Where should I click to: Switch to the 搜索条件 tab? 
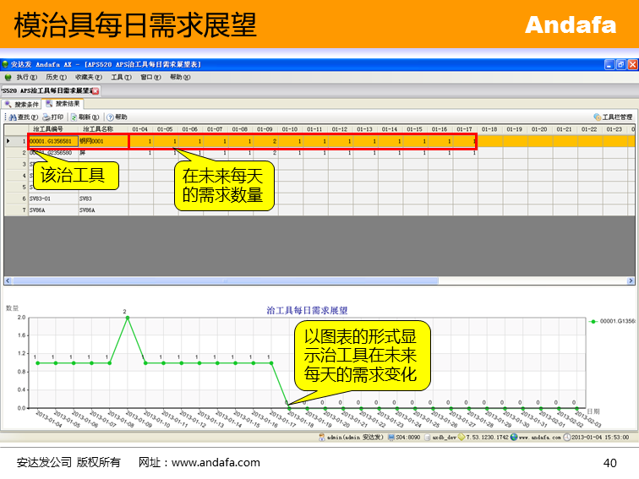pyautogui.click(x=23, y=104)
